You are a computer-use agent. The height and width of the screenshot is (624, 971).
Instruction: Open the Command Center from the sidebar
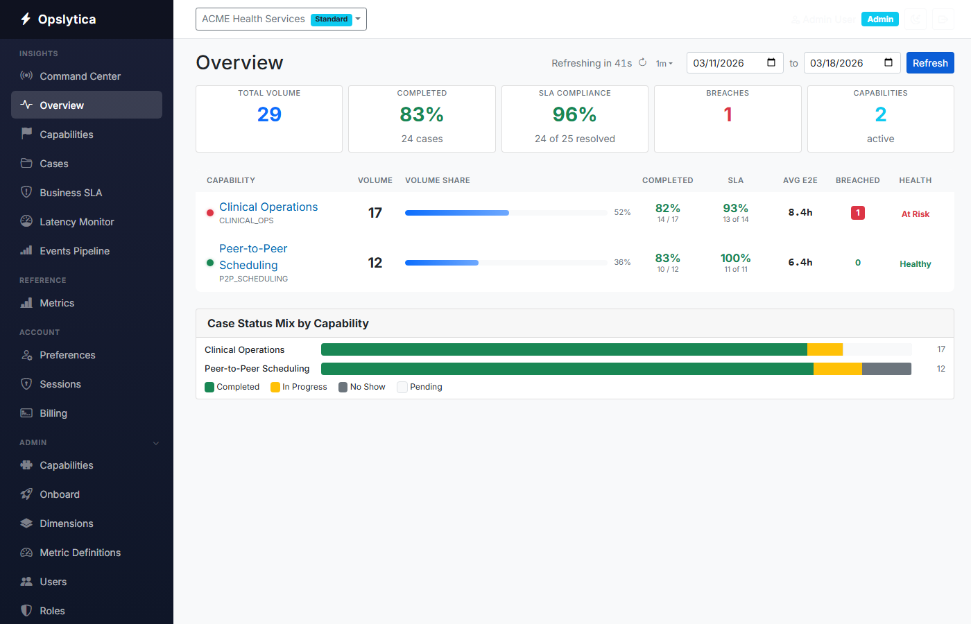click(x=28, y=76)
